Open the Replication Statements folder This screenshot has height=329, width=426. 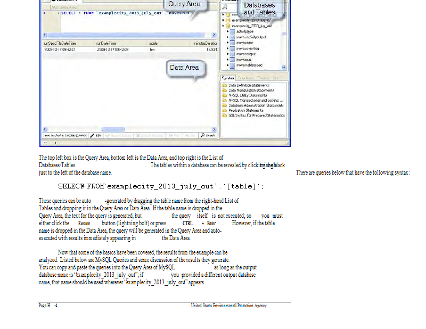(245, 110)
